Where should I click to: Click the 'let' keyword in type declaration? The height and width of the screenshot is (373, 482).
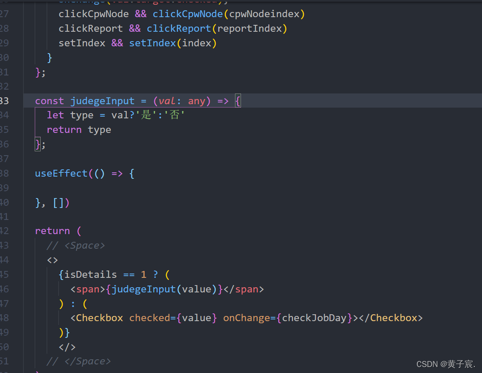pyautogui.click(x=55, y=115)
